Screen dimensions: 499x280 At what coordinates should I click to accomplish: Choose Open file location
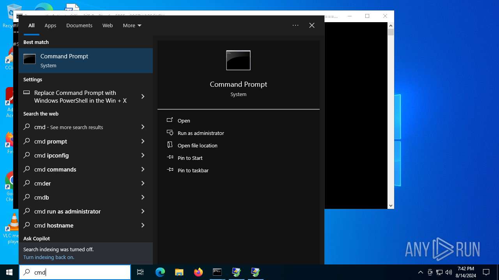tap(198, 145)
